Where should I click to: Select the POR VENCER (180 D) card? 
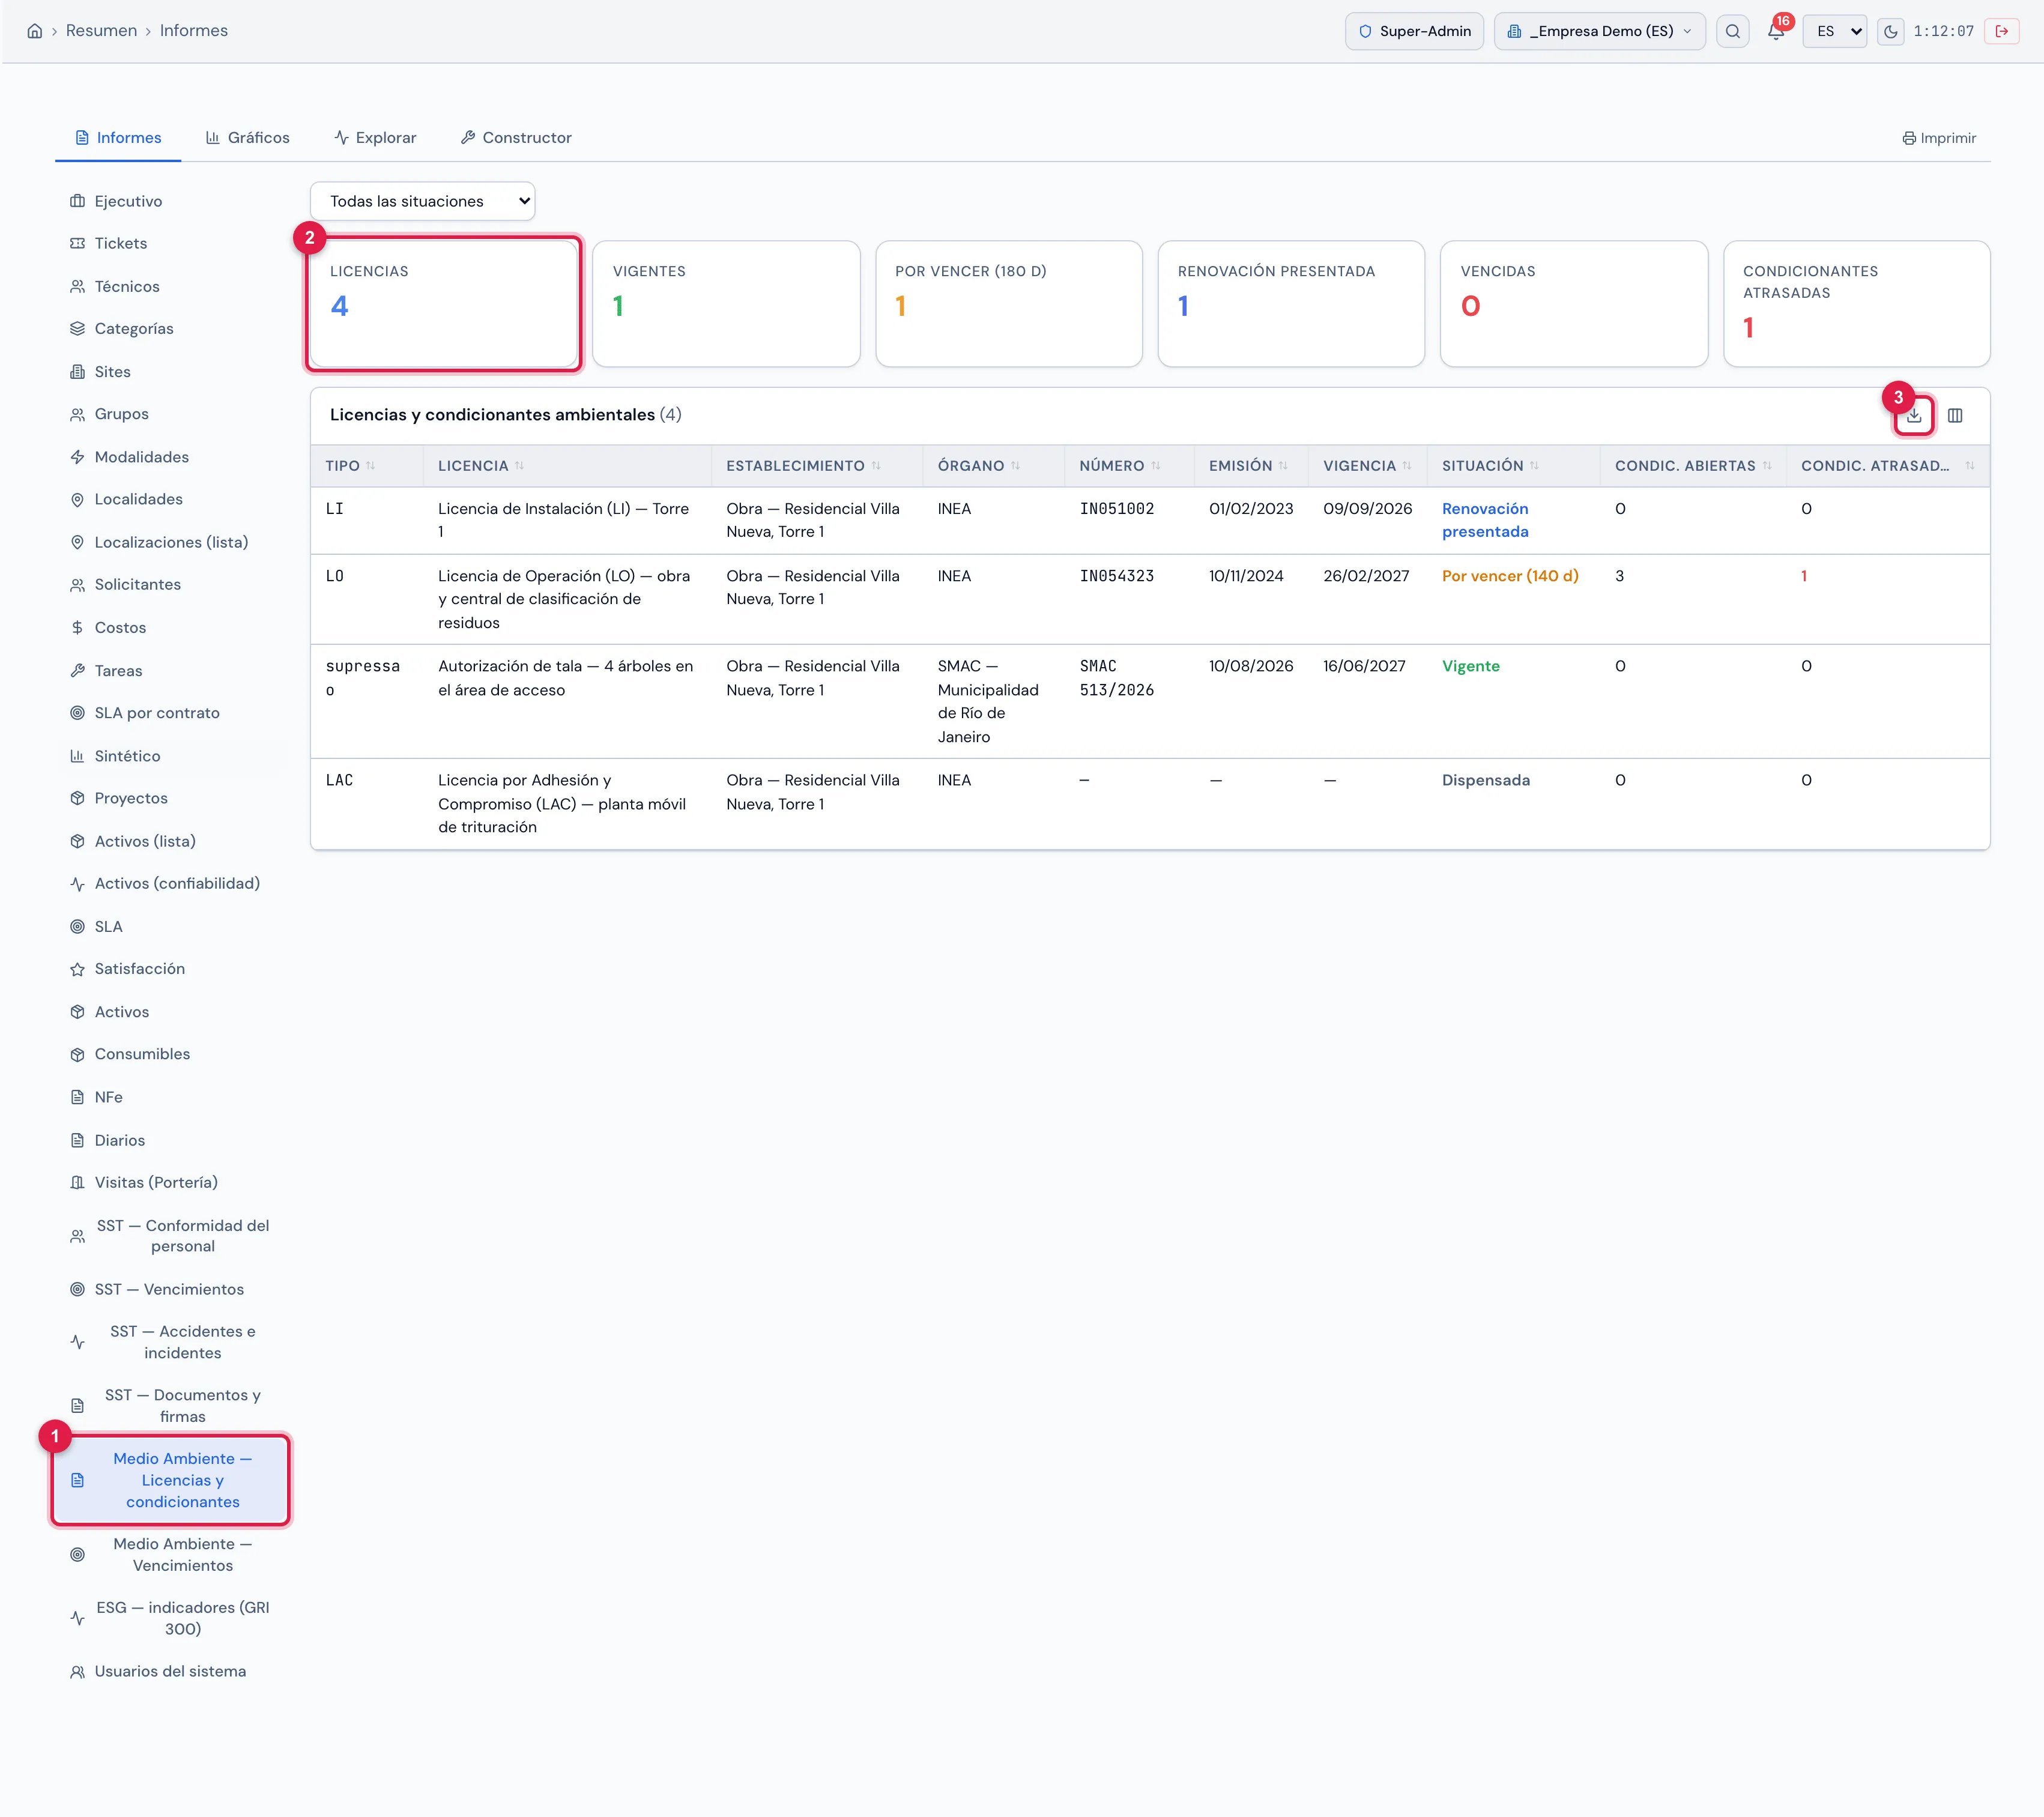click(1009, 304)
